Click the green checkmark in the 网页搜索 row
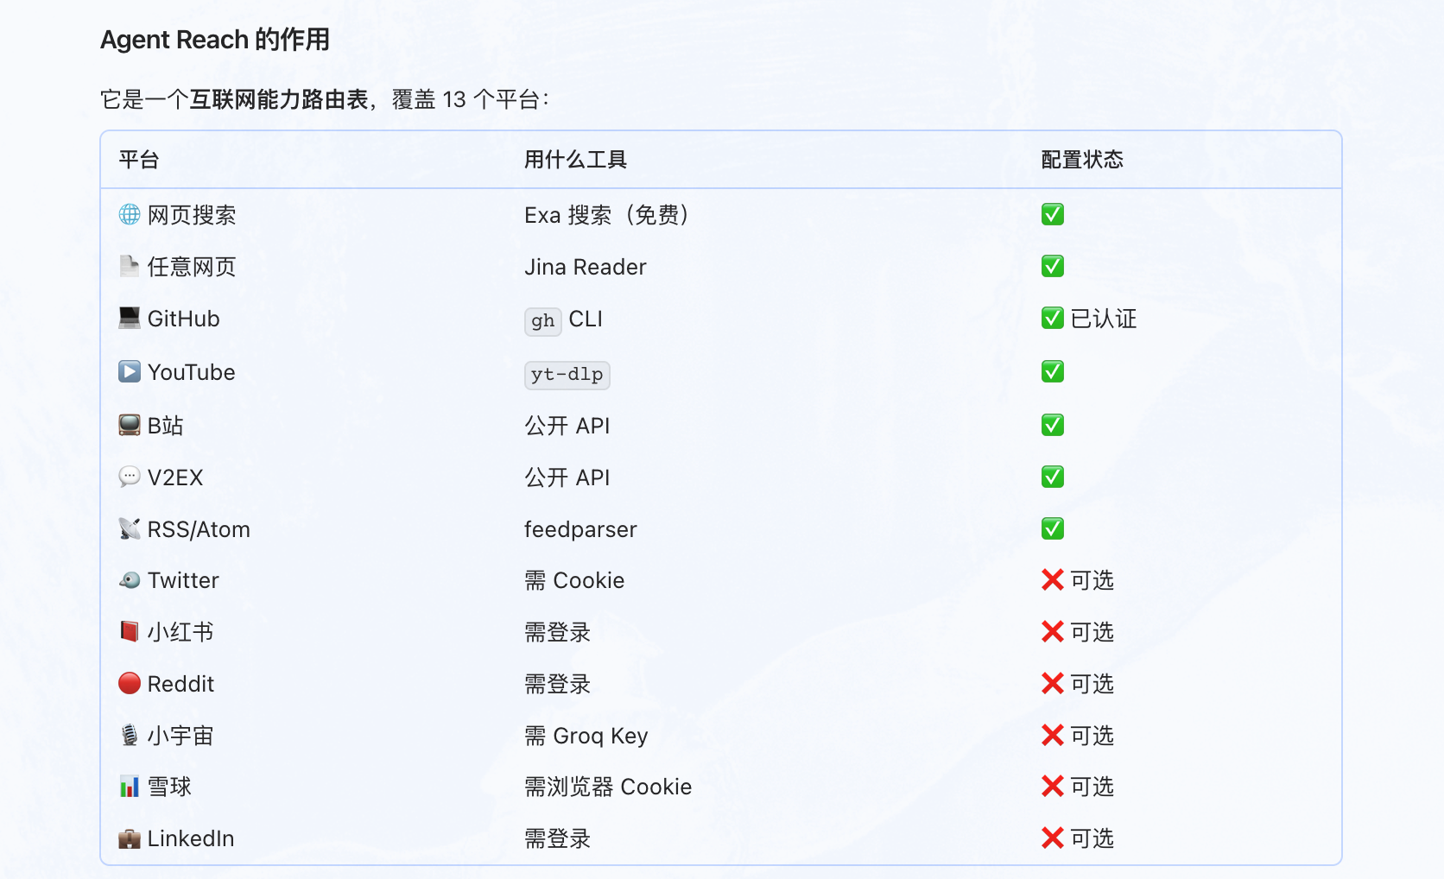This screenshot has width=1444, height=879. click(1053, 214)
